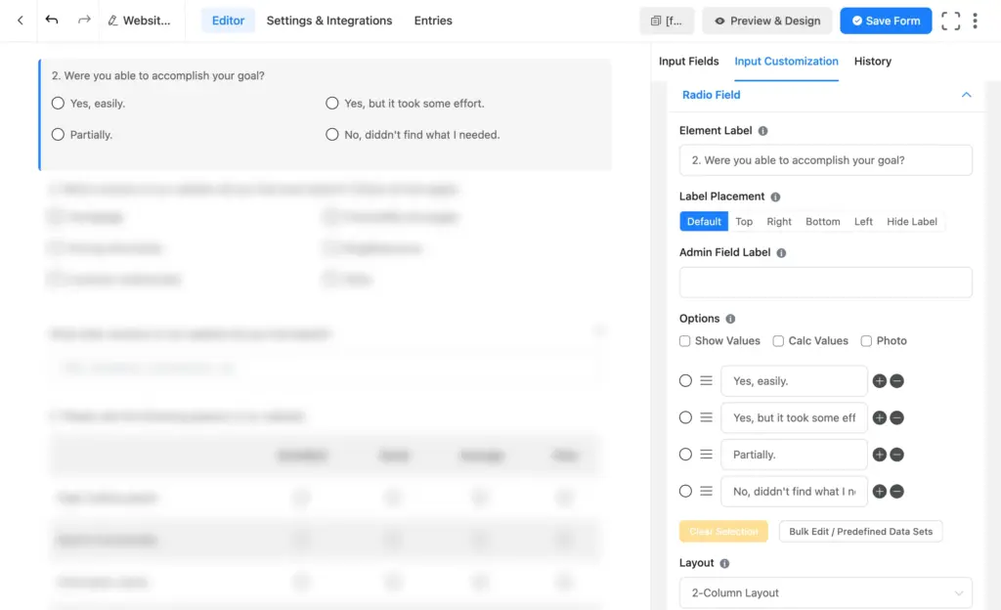Open Settings & Integrations tab
The image size is (1001, 610).
(329, 21)
